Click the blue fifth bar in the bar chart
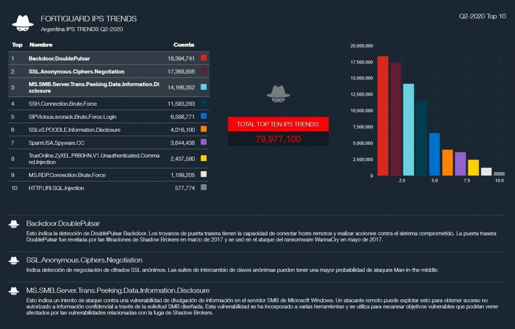The height and width of the screenshot is (329, 515). tap(434, 154)
